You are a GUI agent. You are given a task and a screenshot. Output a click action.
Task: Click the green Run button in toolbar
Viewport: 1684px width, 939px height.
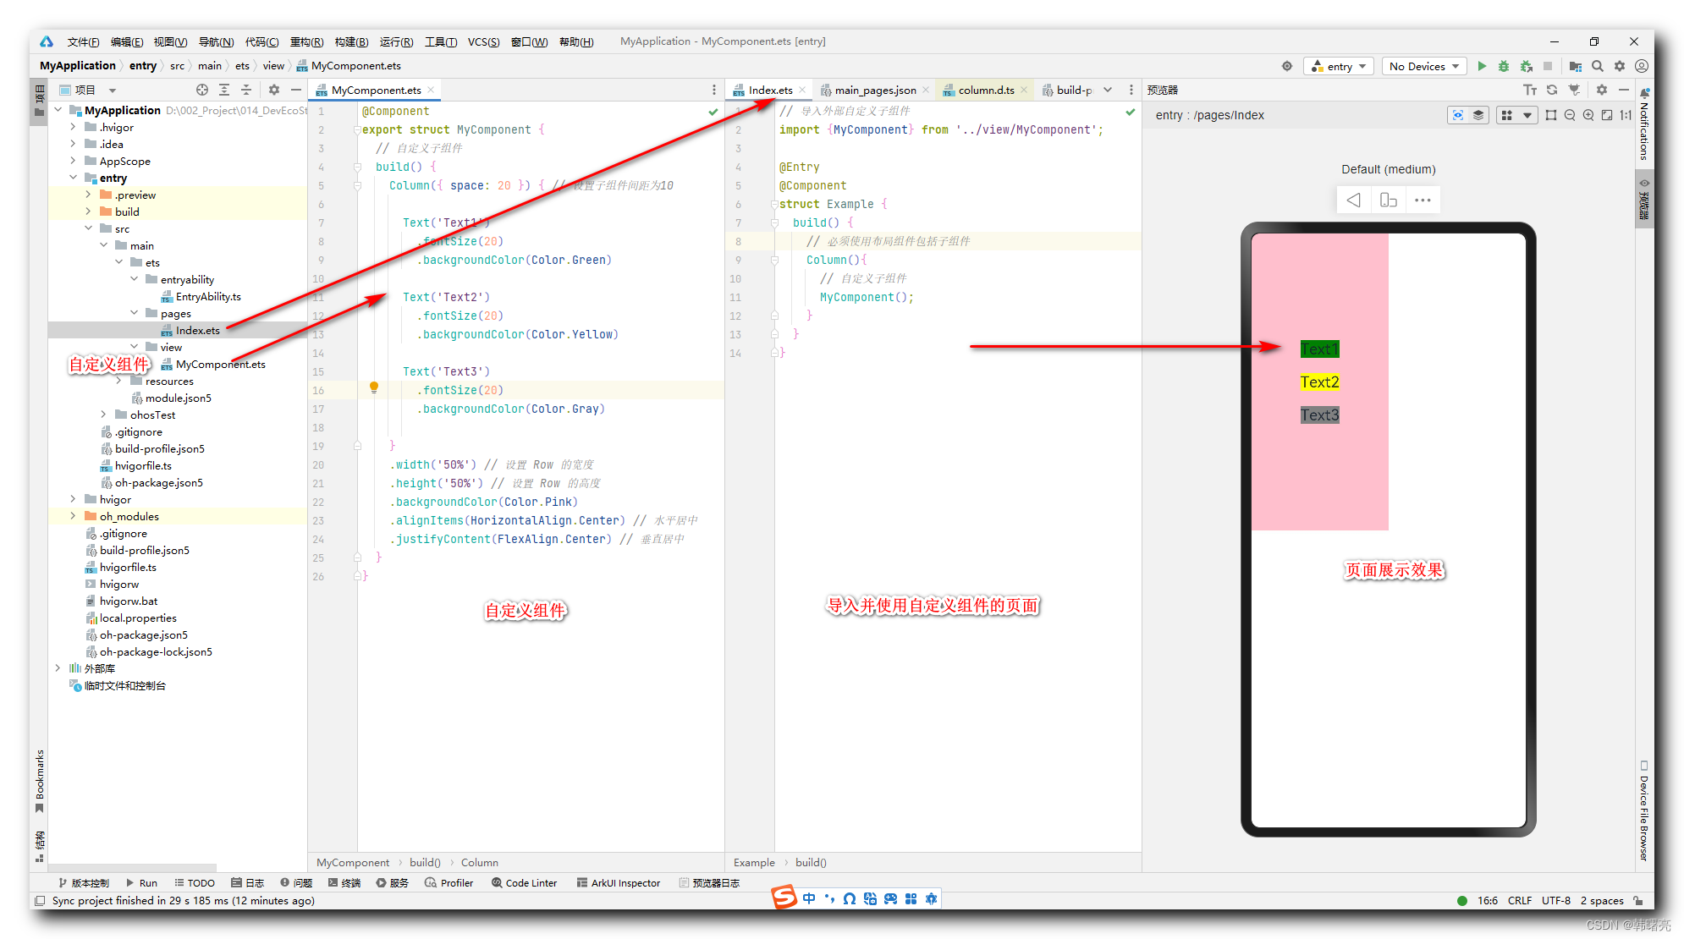[x=1482, y=66]
